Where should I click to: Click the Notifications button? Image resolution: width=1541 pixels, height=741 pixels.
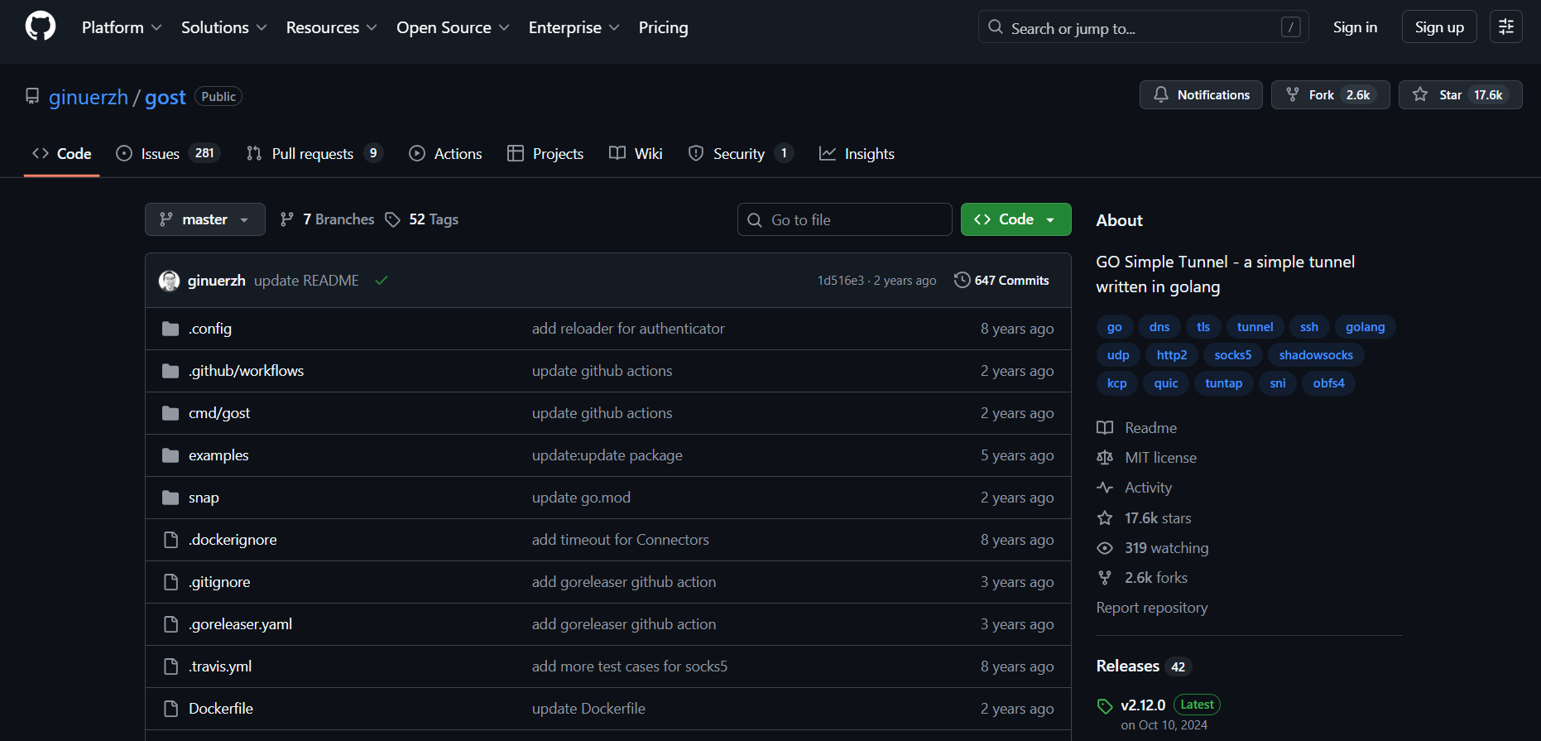click(1201, 95)
